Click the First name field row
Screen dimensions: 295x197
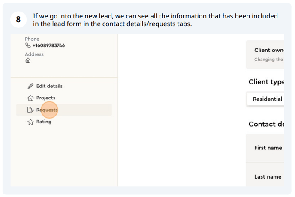click(265, 148)
